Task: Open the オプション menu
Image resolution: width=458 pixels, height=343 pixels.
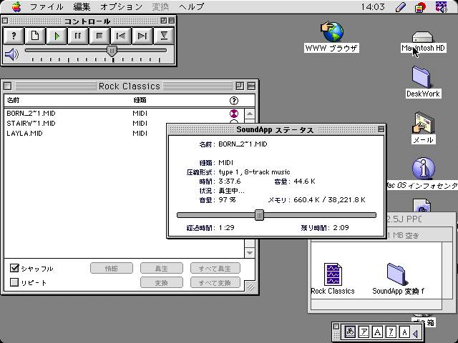Action: click(121, 6)
